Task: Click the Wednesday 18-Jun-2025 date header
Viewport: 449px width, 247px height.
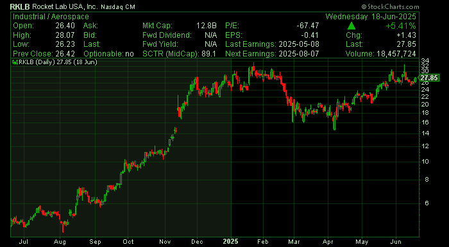Action: click(x=371, y=17)
